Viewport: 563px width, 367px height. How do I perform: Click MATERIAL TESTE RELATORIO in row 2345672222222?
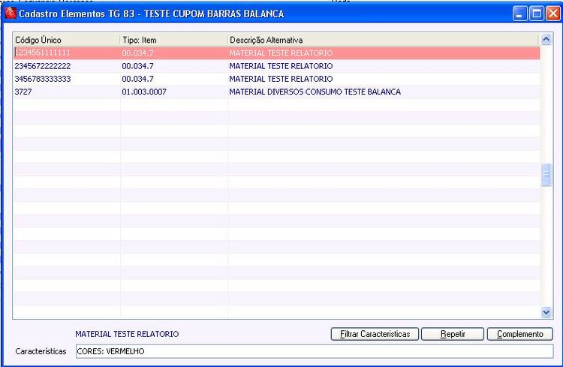pos(281,66)
